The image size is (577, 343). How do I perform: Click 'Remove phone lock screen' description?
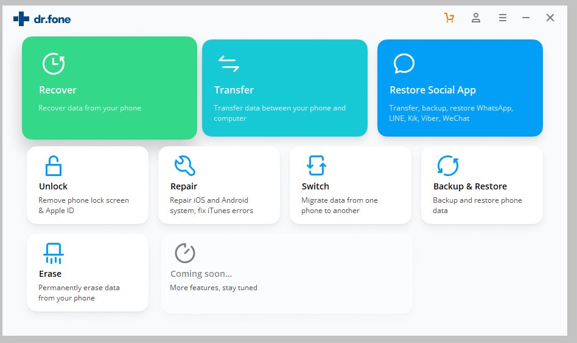83,205
